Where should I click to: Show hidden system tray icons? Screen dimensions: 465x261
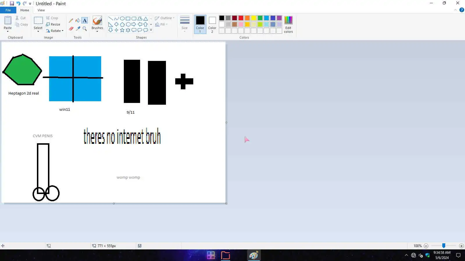406,255
